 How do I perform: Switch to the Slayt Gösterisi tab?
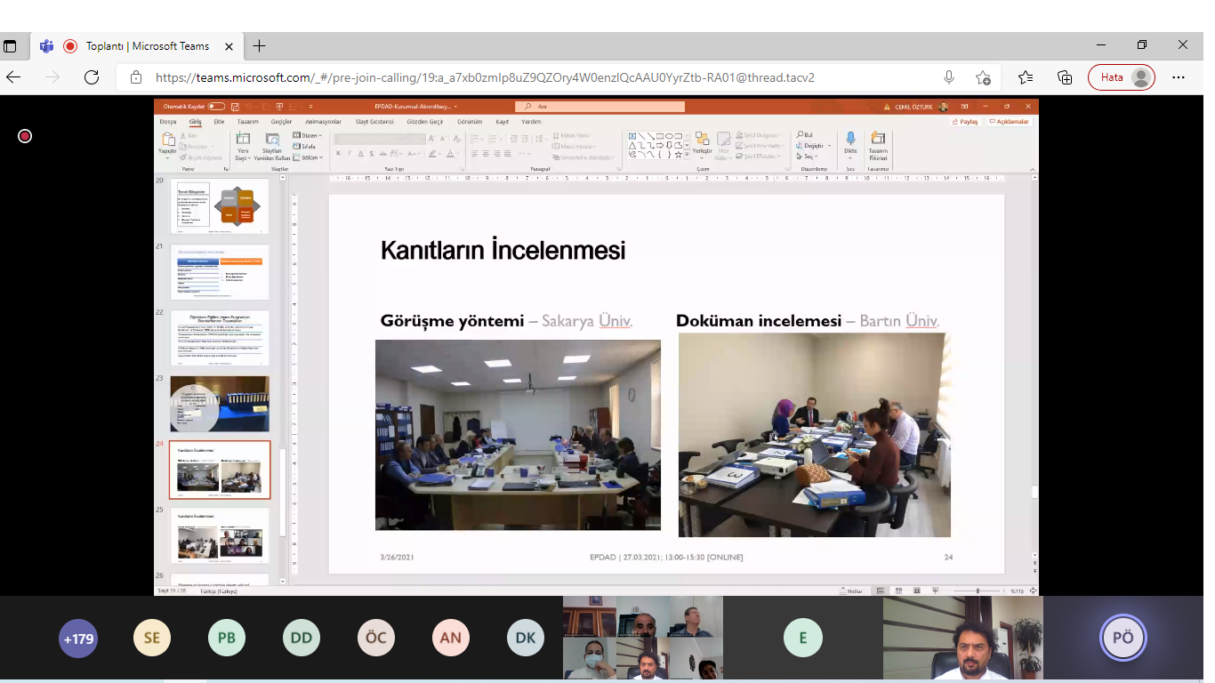tap(374, 122)
